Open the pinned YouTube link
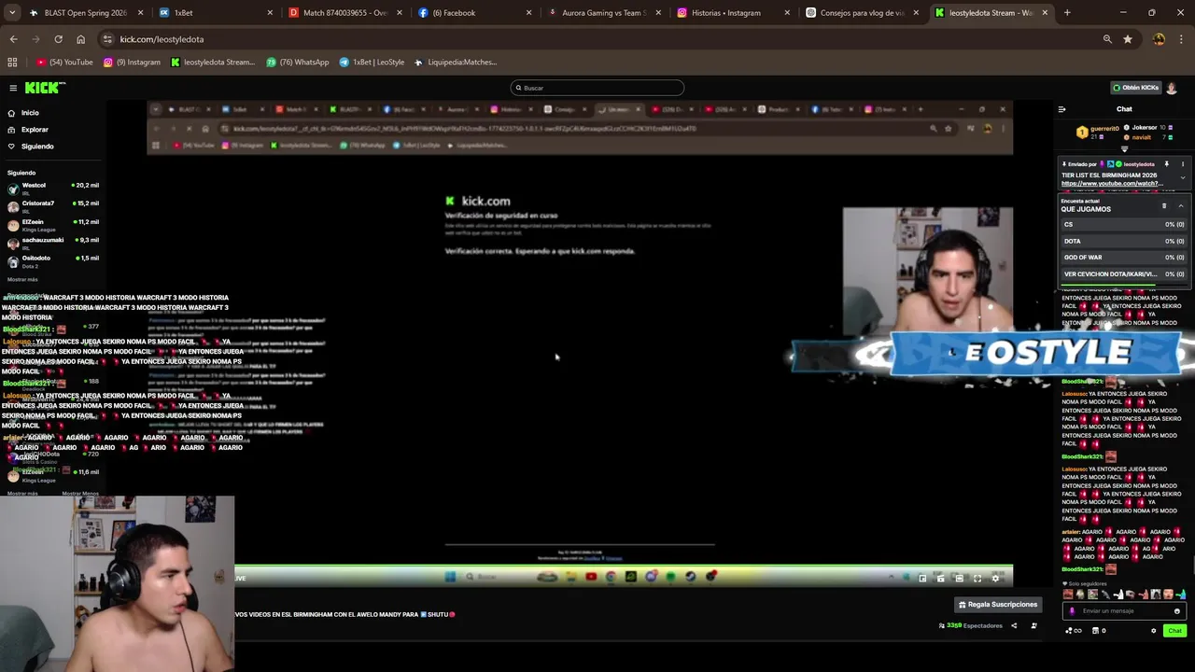Screen dimensions: 1195x672 pyautogui.click(x=1111, y=184)
